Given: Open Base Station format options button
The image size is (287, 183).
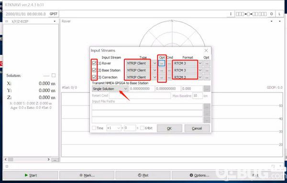Looking at the screenshot, I should pos(207,70).
